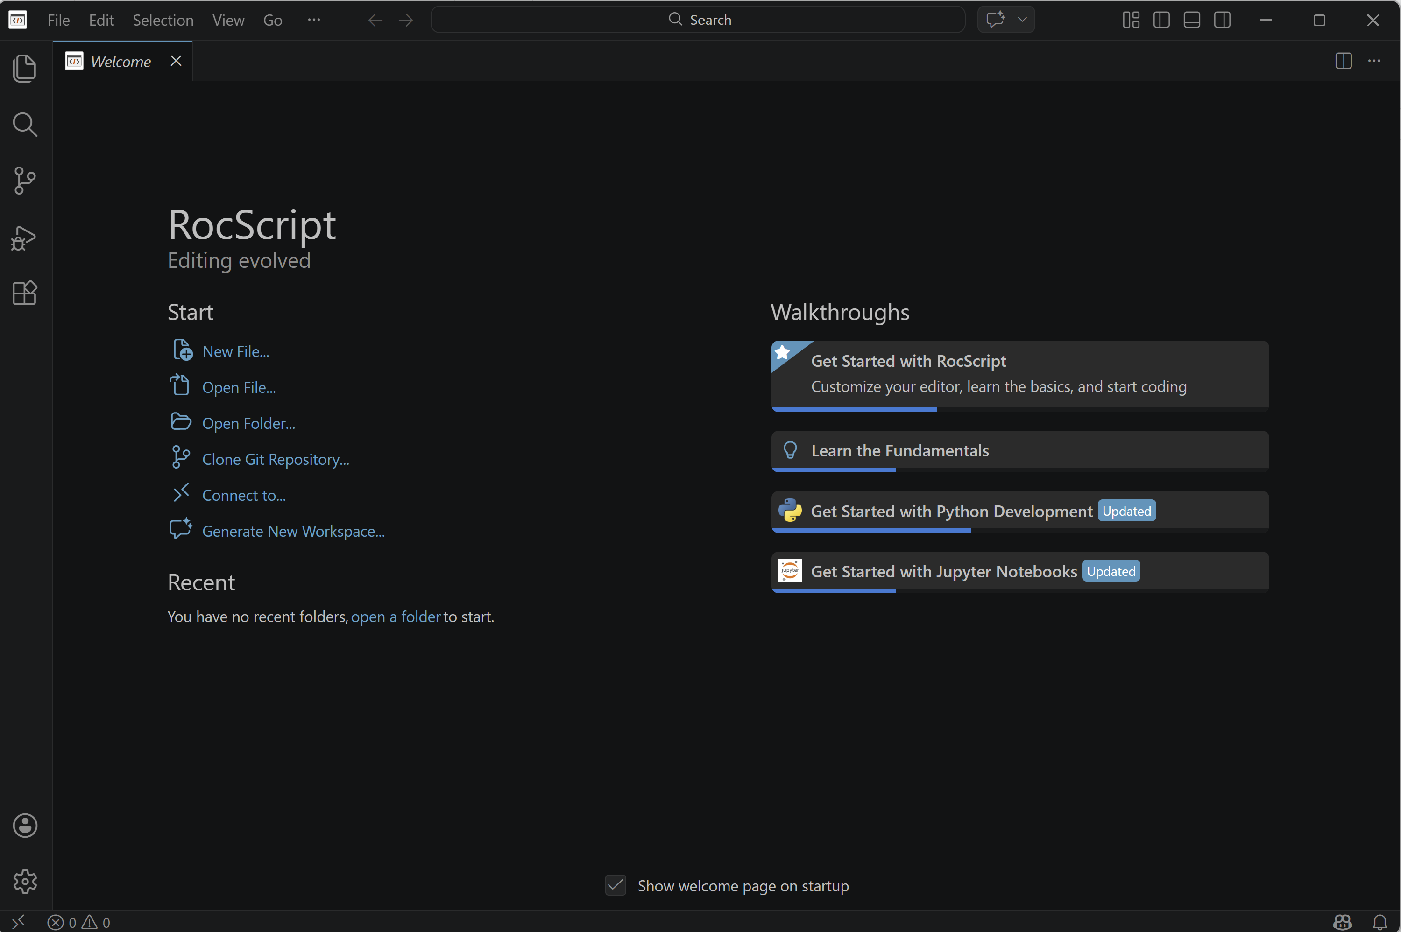Open the Manage gear icon
This screenshot has width=1401, height=932.
[x=25, y=881]
